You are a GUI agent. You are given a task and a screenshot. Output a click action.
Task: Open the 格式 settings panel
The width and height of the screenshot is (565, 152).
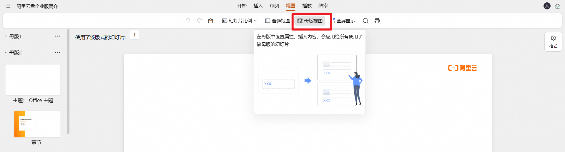[x=553, y=42]
